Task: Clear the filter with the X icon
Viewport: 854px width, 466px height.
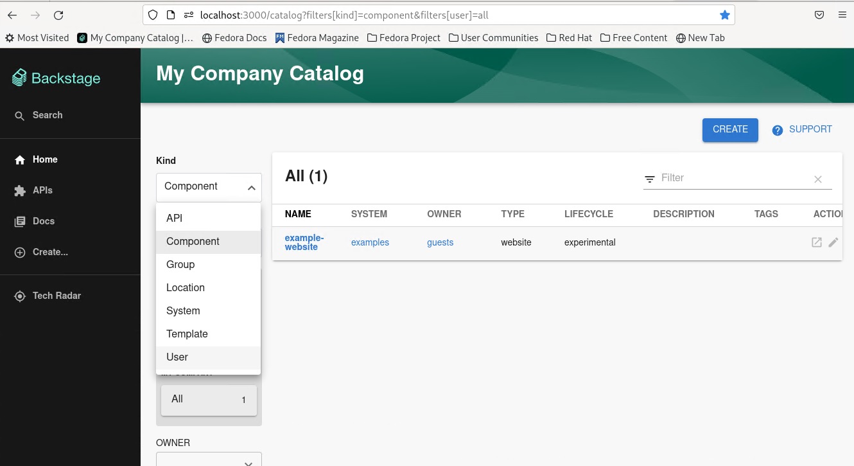Action: click(x=818, y=179)
